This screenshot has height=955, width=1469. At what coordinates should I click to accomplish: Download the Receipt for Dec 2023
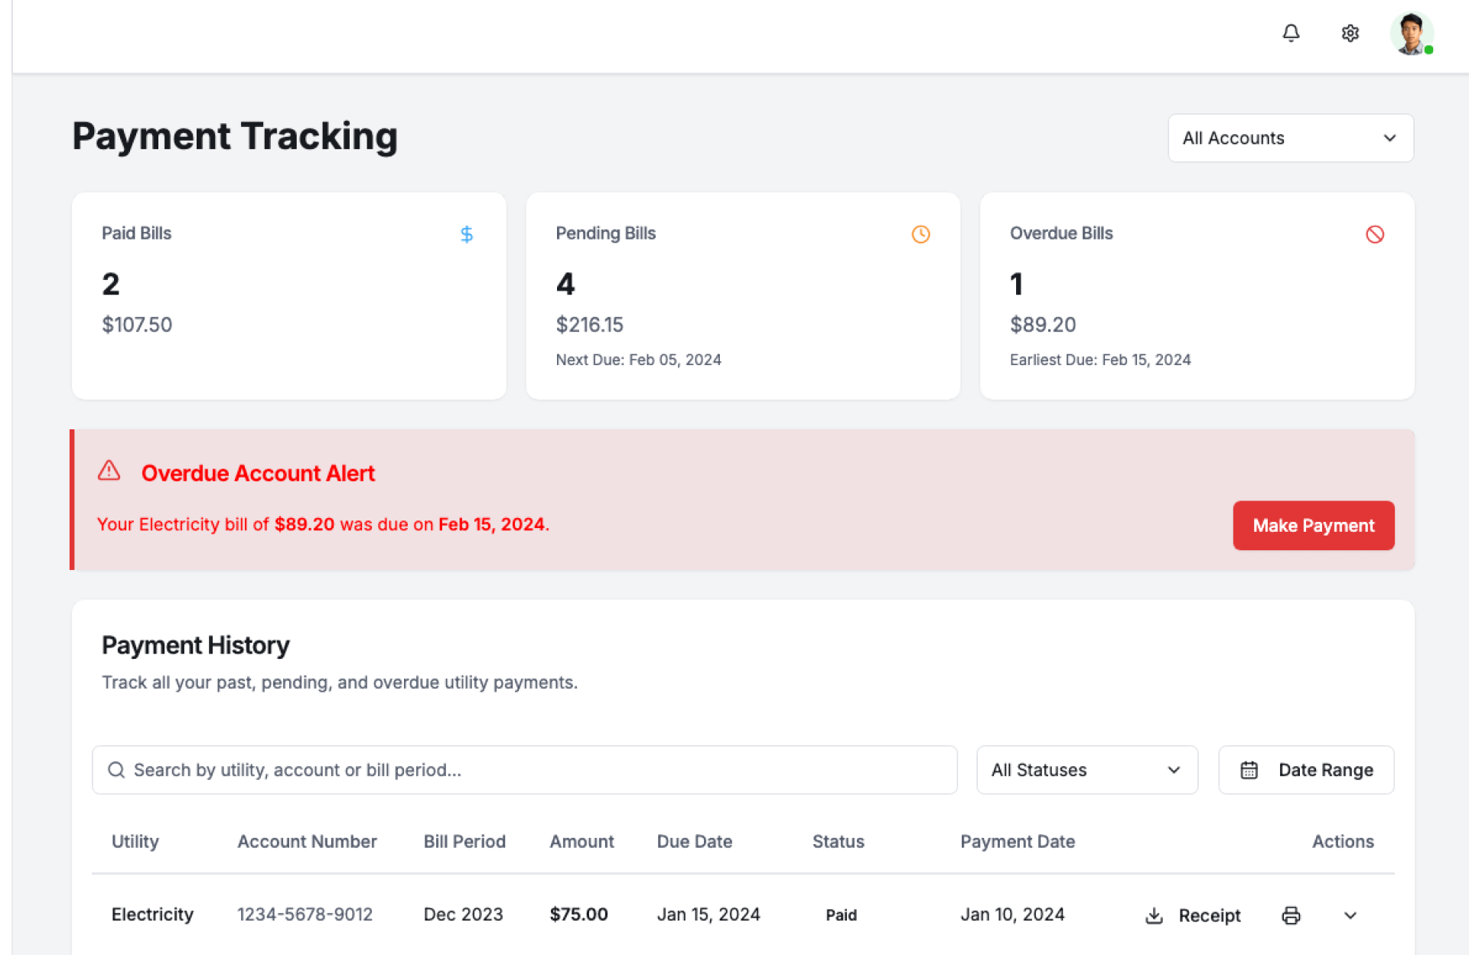(x=1208, y=915)
